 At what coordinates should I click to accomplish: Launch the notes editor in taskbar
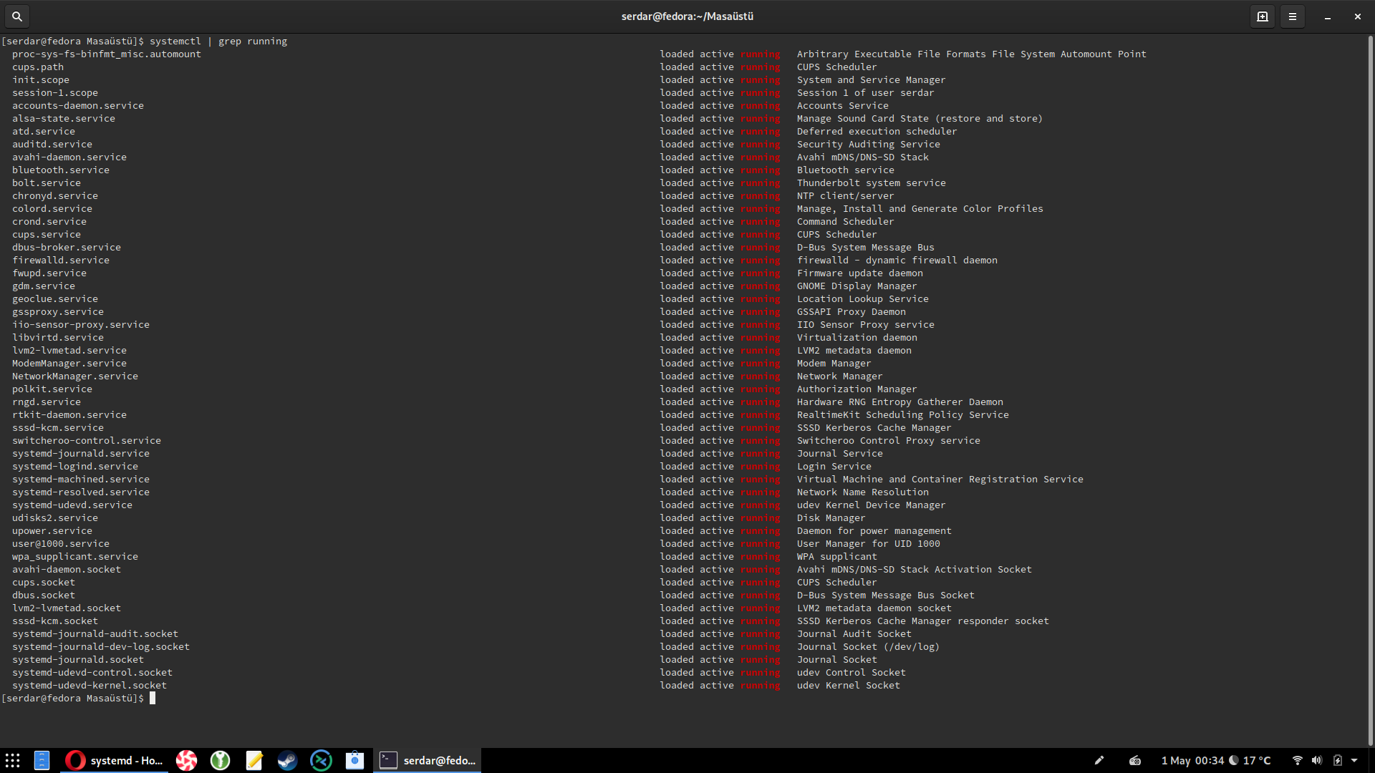[x=254, y=760]
